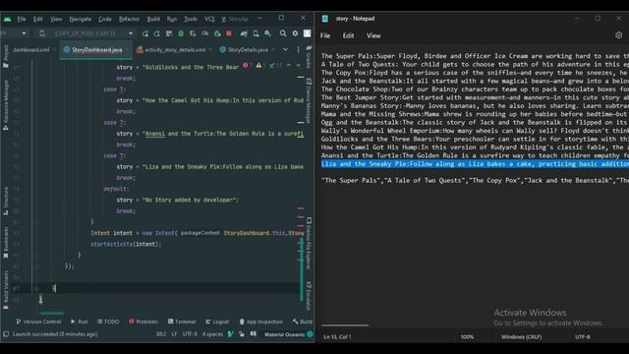Switch to the StoryDetails.java editor tab
This screenshot has height=354, width=629.
click(x=248, y=50)
